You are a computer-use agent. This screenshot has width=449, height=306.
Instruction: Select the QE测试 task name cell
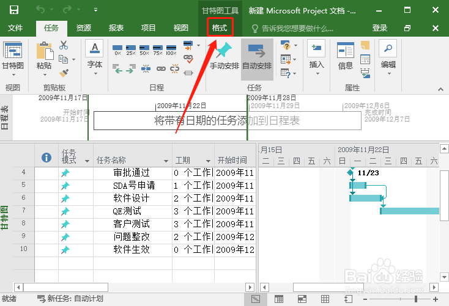[x=133, y=211]
